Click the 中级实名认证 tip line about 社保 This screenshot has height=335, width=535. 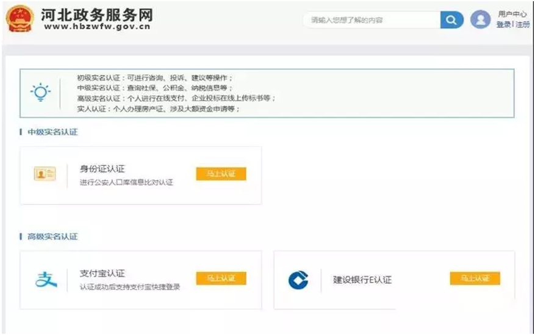154,88
